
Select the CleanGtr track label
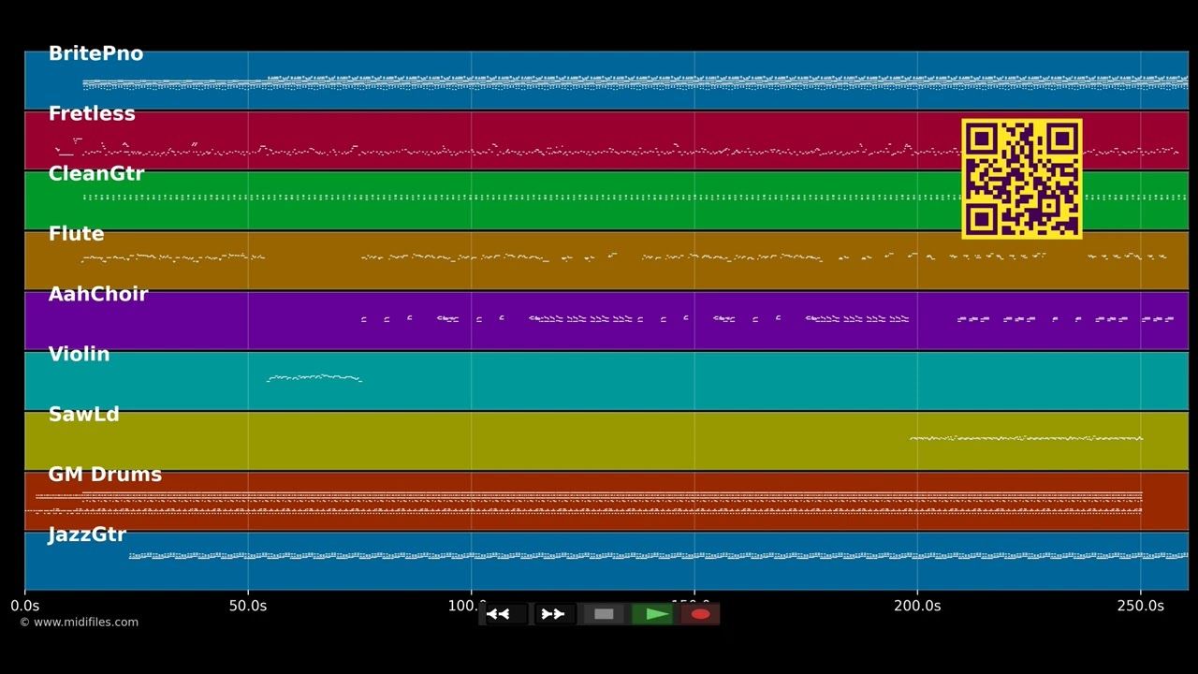coord(96,174)
